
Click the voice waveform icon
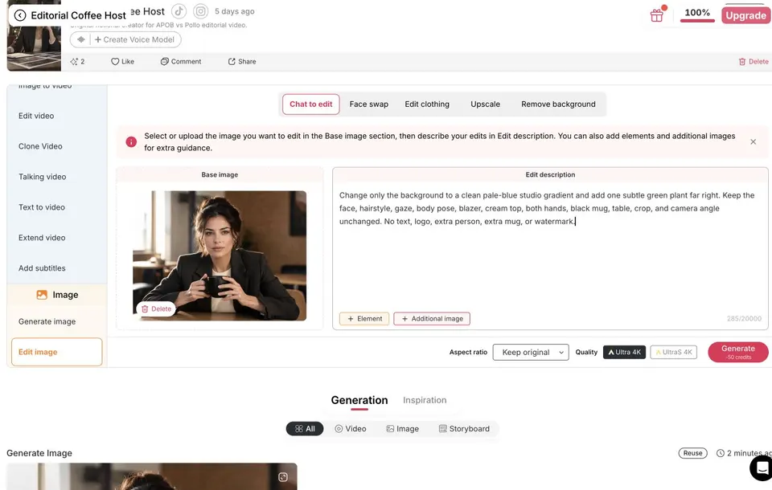(80, 39)
